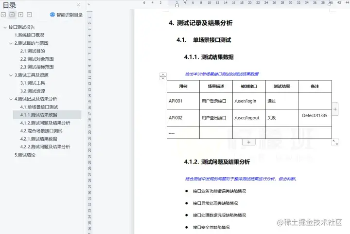Click the 失败 result cell
Screen dimensions: 350x234
pyautogui.click(x=282, y=118)
